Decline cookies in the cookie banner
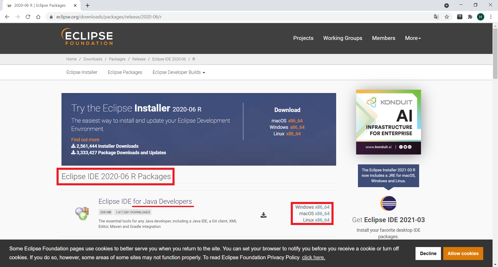The width and height of the screenshot is (498, 267). pos(428,254)
